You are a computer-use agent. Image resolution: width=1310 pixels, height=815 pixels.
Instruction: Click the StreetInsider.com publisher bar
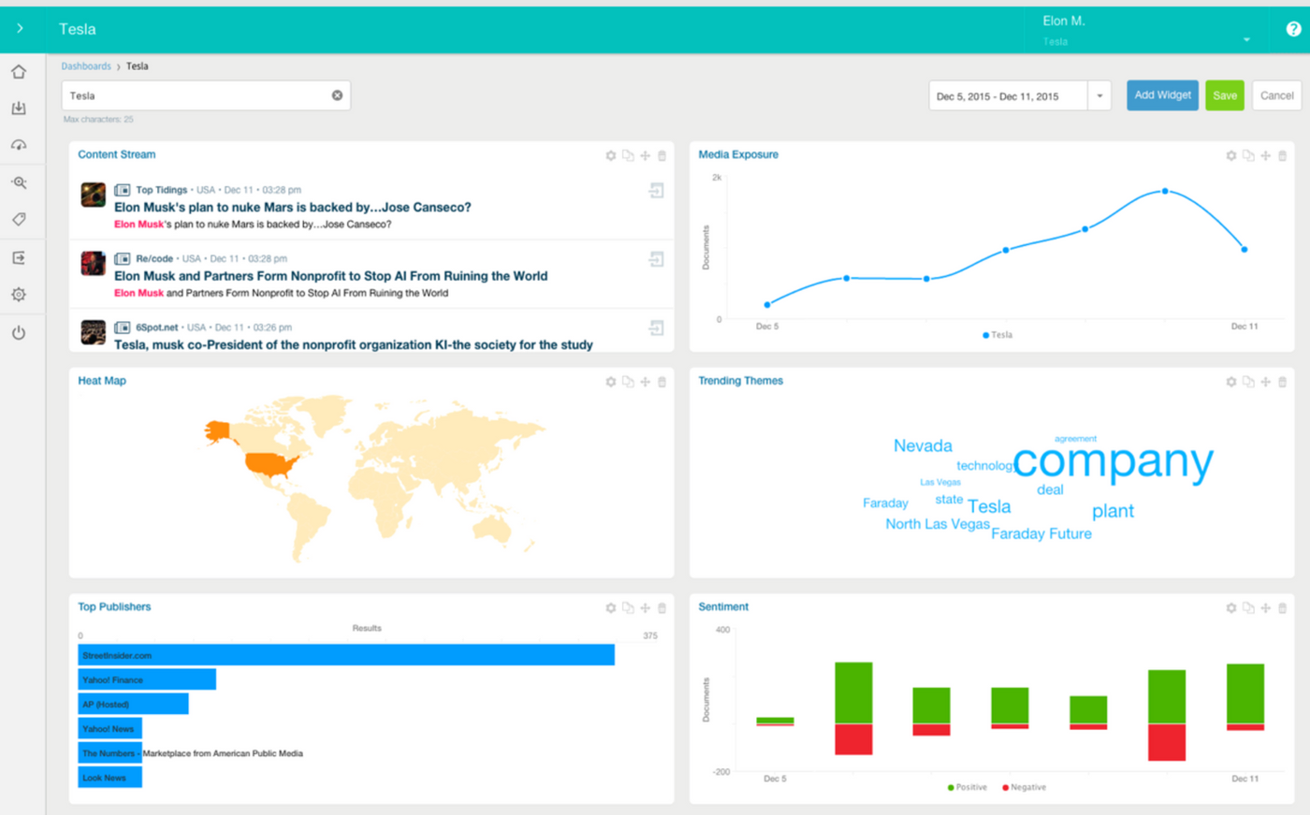[x=346, y=655]
